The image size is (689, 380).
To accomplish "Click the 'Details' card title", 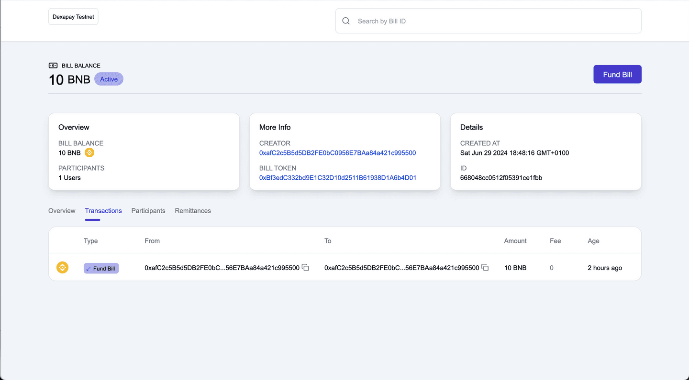I will click(x=471, y=127).
